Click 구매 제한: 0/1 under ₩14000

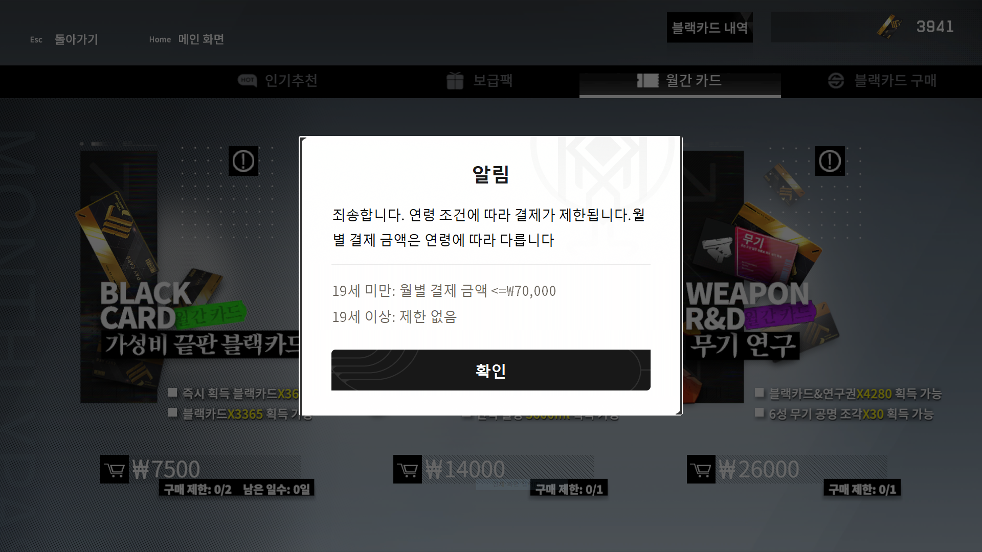(569, 489)
